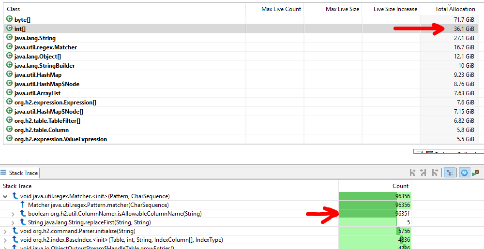Click the org.h2.table.TableFilter[] class icon
The width and height of the screenshot is (484, 249).
(10, 120)
